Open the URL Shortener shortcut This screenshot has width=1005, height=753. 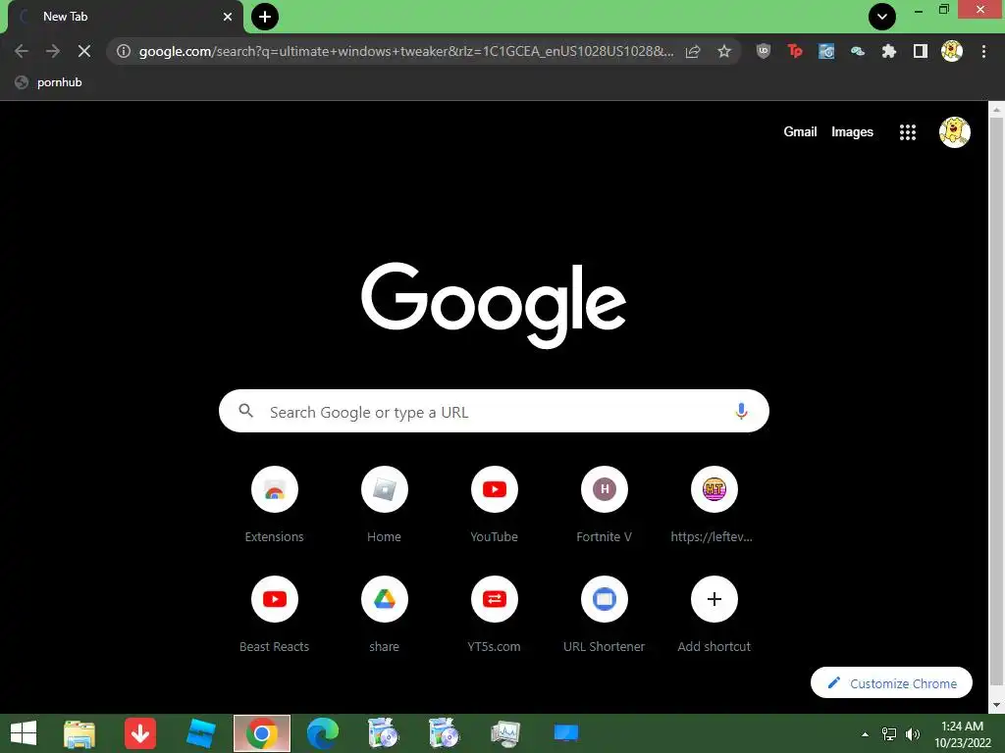coord(605,615)
